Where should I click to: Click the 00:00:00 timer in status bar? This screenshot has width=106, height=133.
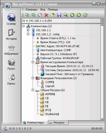tap(97, 129)
